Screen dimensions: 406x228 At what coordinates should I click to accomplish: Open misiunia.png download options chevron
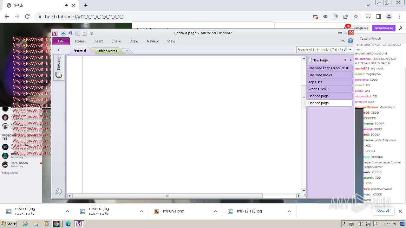coord(215,211)
